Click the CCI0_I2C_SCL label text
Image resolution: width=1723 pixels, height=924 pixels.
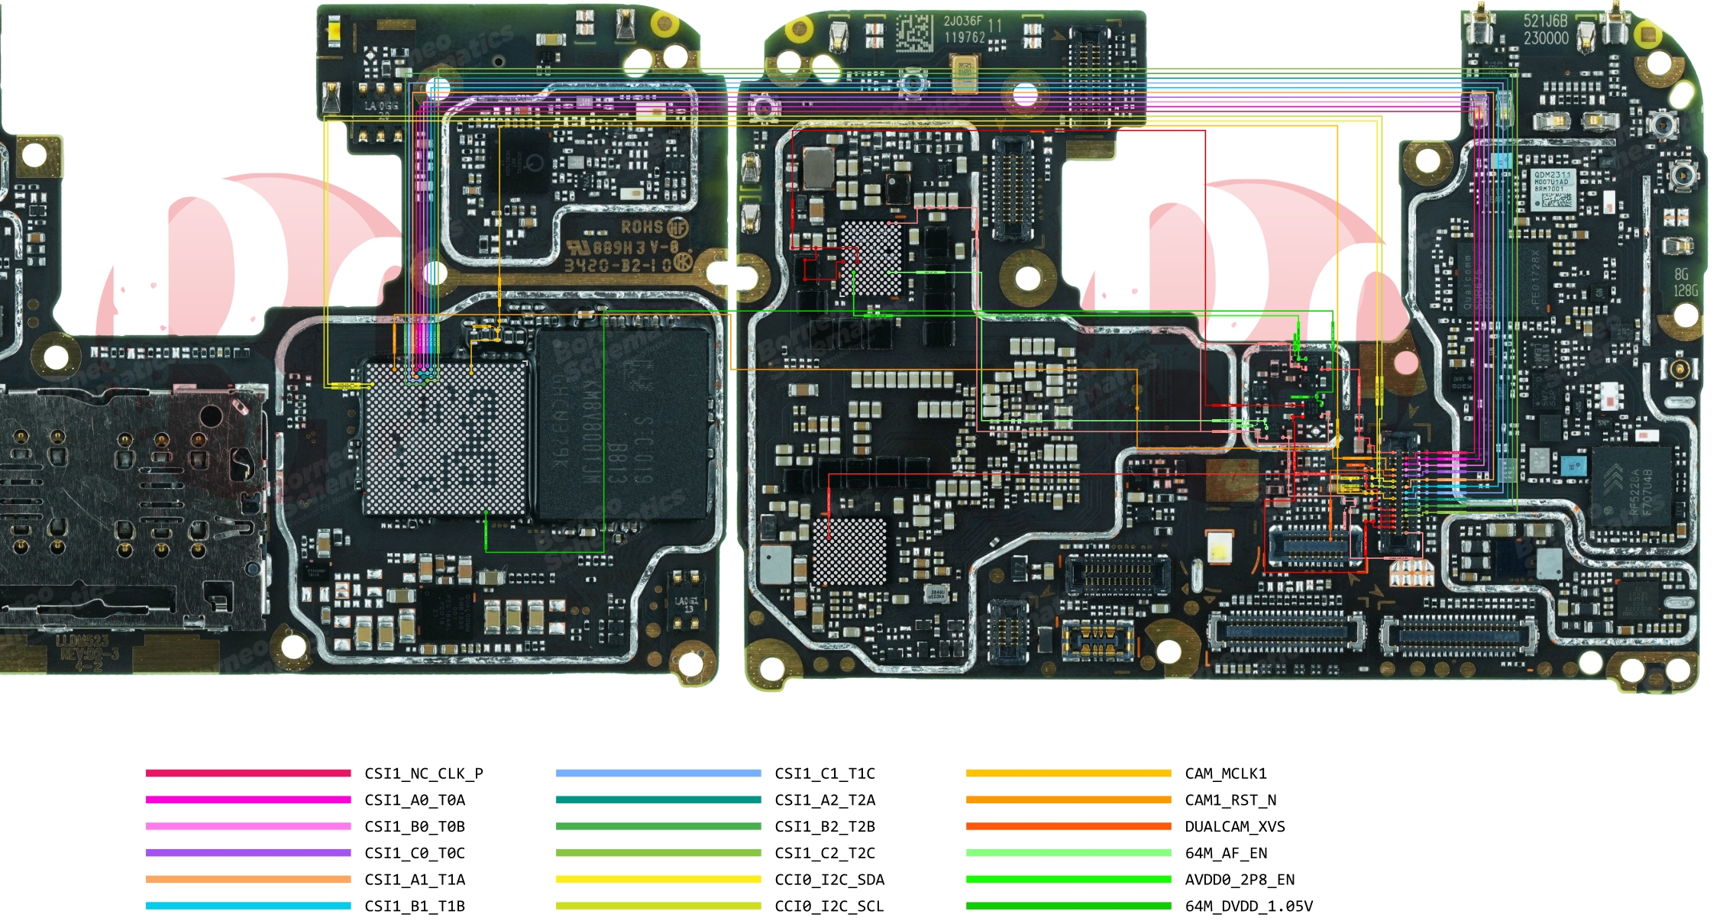point(829,906)
